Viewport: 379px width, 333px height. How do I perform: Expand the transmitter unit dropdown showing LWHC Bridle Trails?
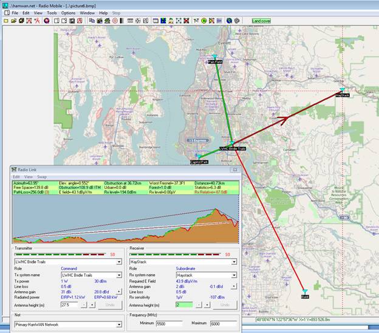pos(120,262)
